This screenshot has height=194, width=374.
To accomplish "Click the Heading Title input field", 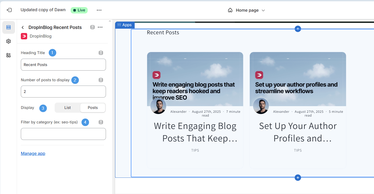I will pos(63,65).
